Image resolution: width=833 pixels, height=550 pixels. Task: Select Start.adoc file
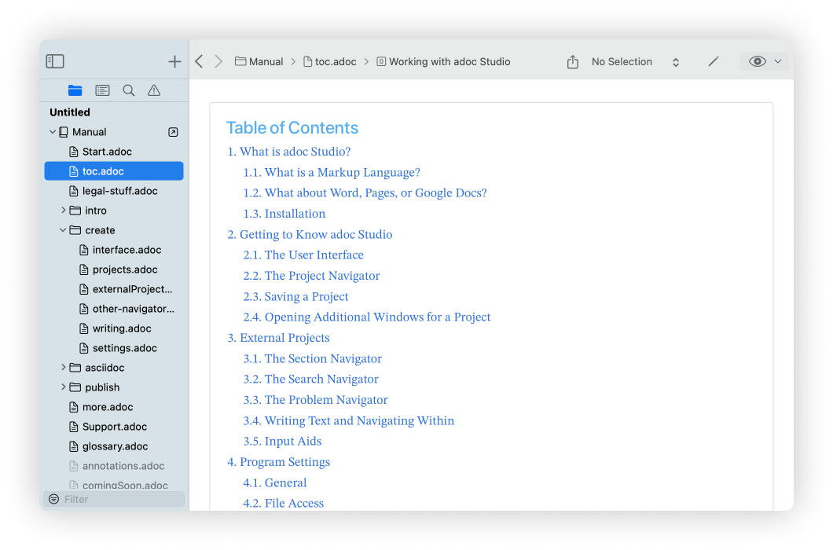pyautogui.click(x=114, y=152)
